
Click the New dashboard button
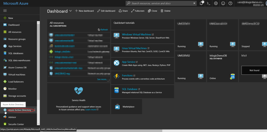pos(84,11)
